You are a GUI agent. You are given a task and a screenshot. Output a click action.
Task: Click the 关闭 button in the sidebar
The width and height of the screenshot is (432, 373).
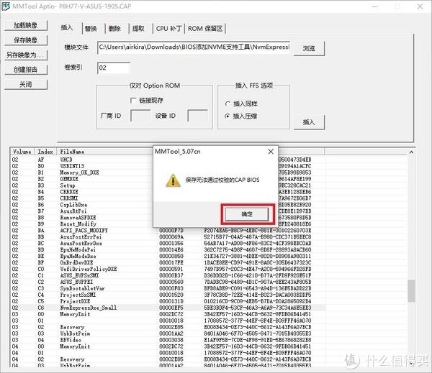[26, 85]
